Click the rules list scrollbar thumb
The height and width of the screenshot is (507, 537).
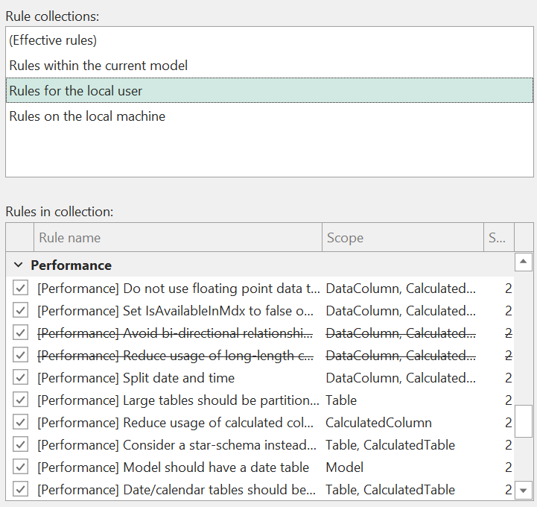[x=524, y=421]
